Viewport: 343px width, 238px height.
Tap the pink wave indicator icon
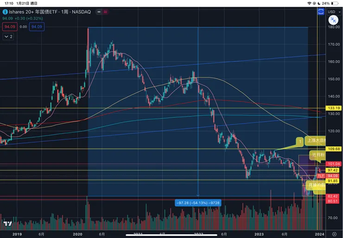click(106, 12)
